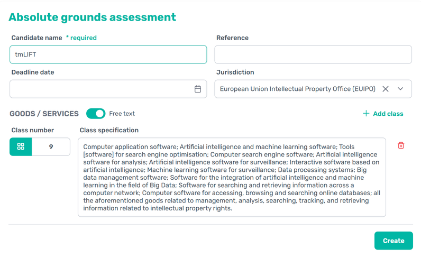Click the GOODS / SERVICES section heading
Viewport: 421px width, 258px height.
pos(44,114)
